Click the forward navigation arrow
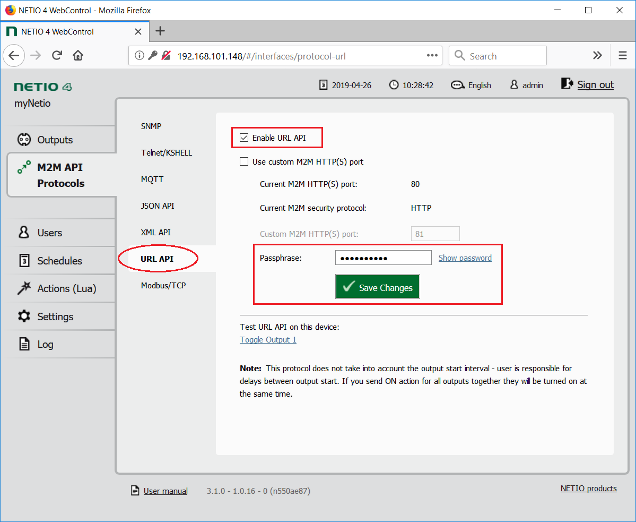 point(36,56)
